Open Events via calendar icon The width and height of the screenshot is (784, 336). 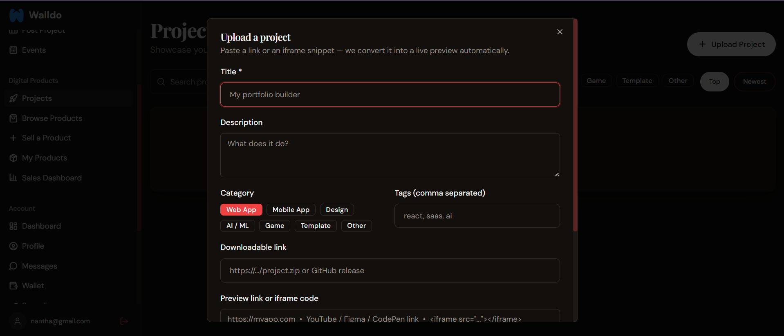[13, 50]
